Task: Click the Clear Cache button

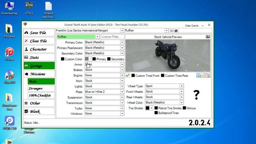Action: [x=192, y=26]
